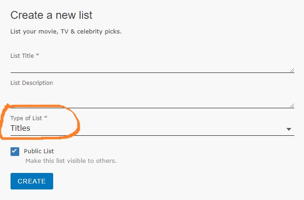Click the 'List your movie, TV & celebrity picks' subtitle
Viewport: 304px width, 200px height.
[x=66, y=32]
